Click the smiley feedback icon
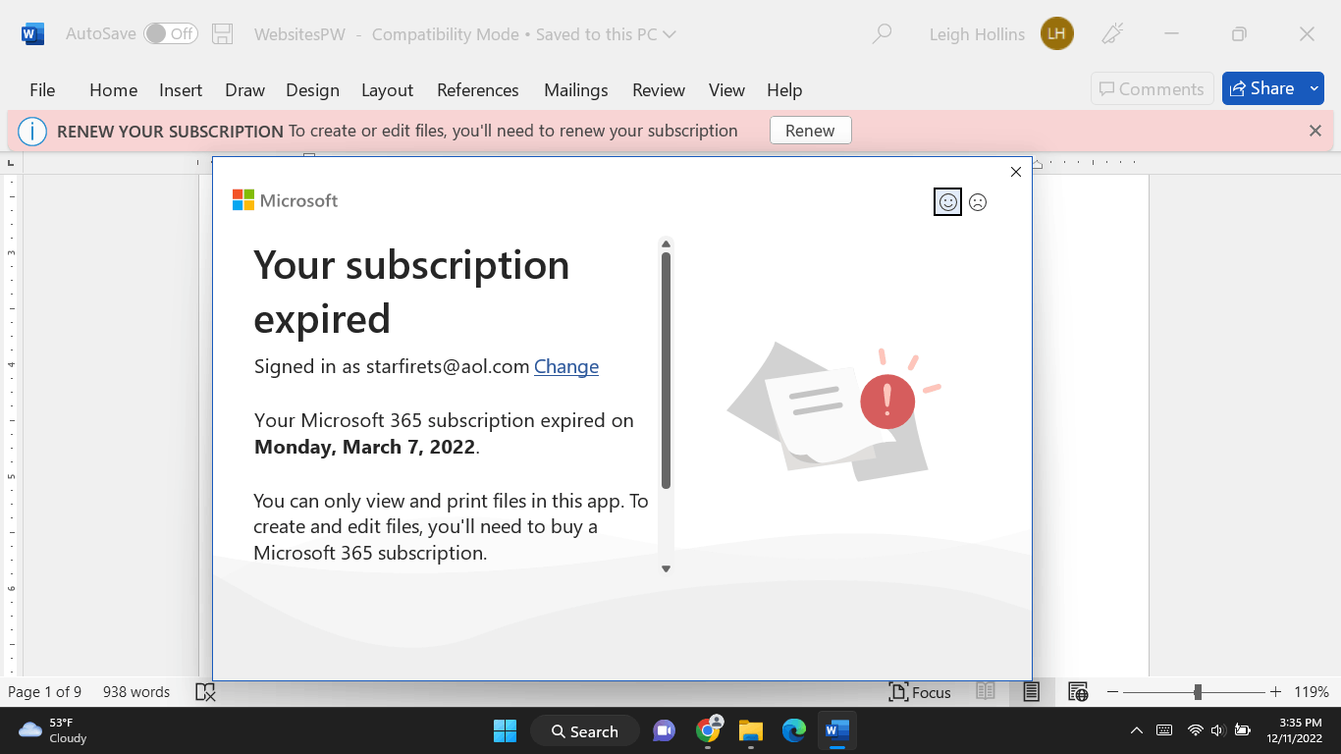The width and height of the screenshot is (1341, 754). tap(947, 202)
